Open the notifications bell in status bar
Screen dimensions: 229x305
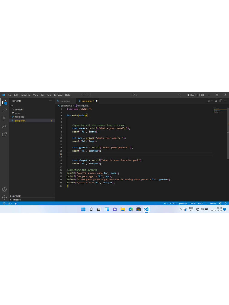[x=225, y=203]
